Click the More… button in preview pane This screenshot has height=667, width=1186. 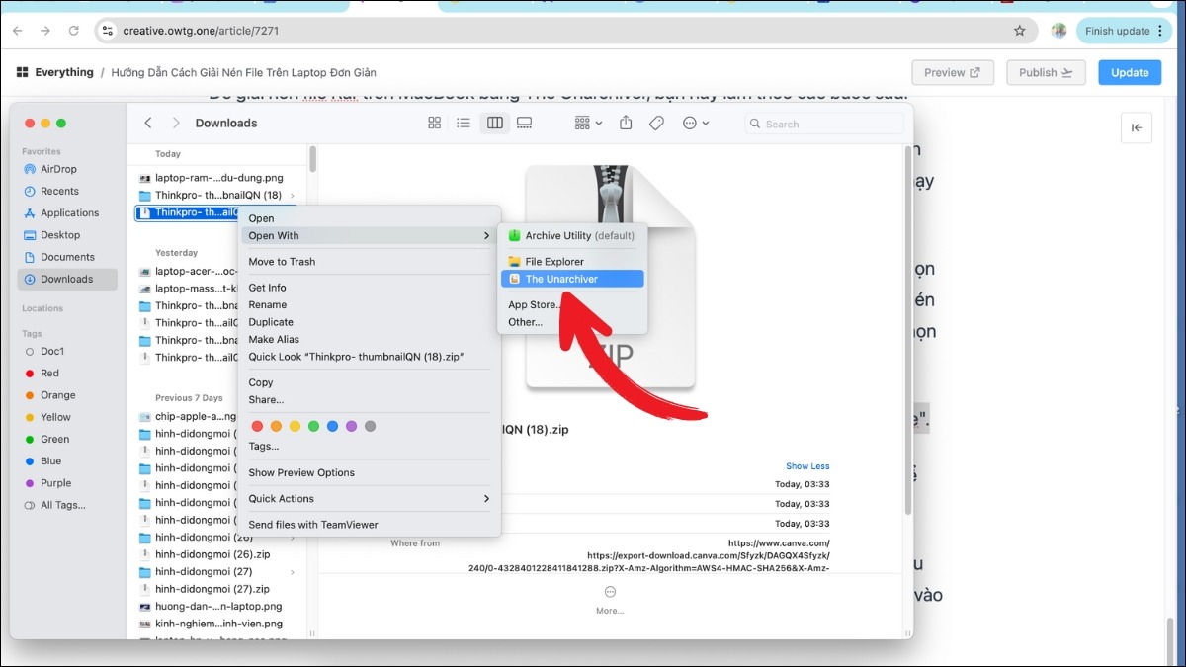[610, 599]
